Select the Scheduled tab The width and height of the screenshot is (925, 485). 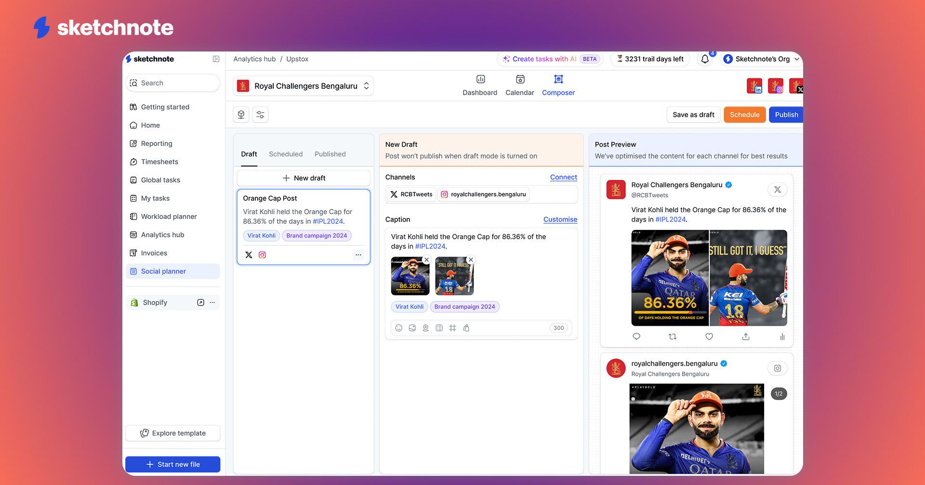point(286,154)
